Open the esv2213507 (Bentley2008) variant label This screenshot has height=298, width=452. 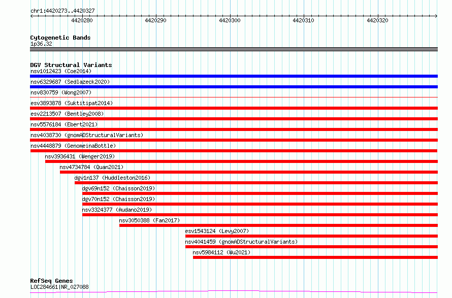pos(67,114)
